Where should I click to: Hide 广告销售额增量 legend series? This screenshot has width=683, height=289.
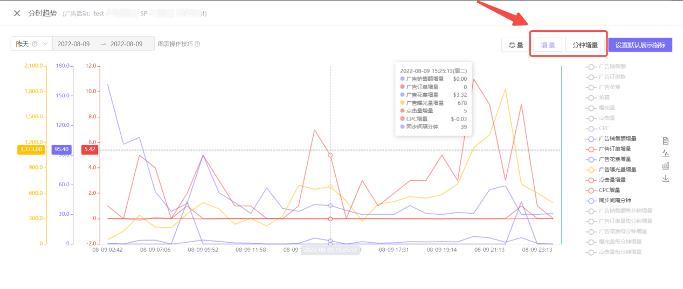coord(611,139)
